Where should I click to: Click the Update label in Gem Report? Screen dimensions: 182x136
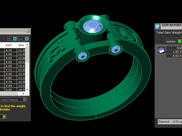tap(170, 42)
